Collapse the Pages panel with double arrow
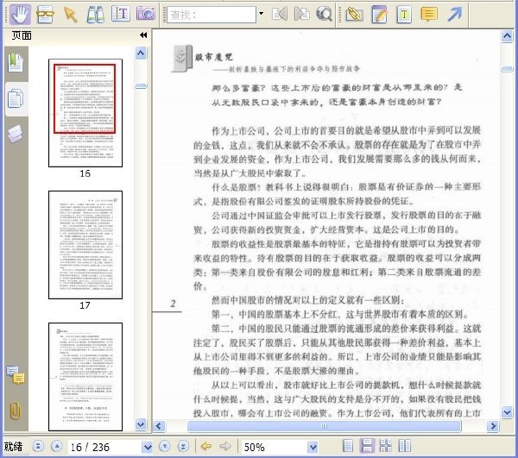518x458 pixels. click(x=143, y=35)
